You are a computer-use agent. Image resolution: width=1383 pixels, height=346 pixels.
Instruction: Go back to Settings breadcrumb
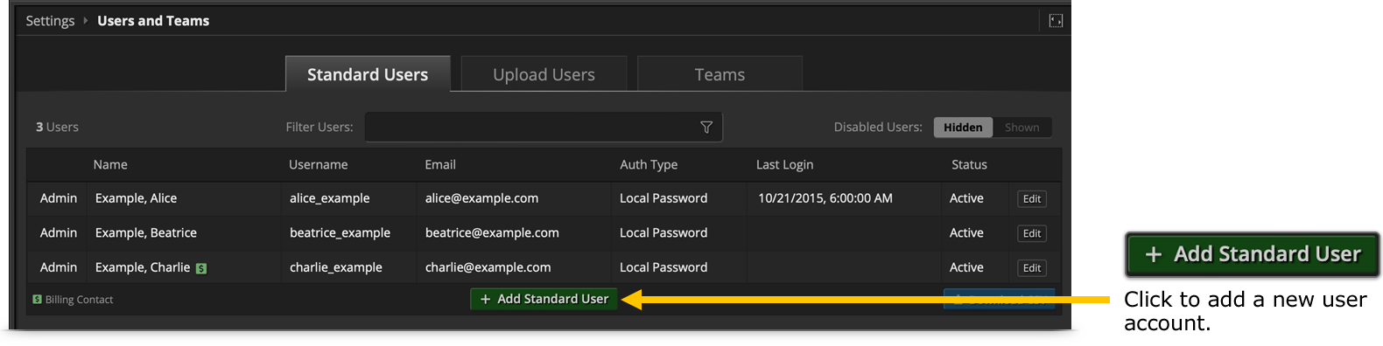click(x=50, y=20)
